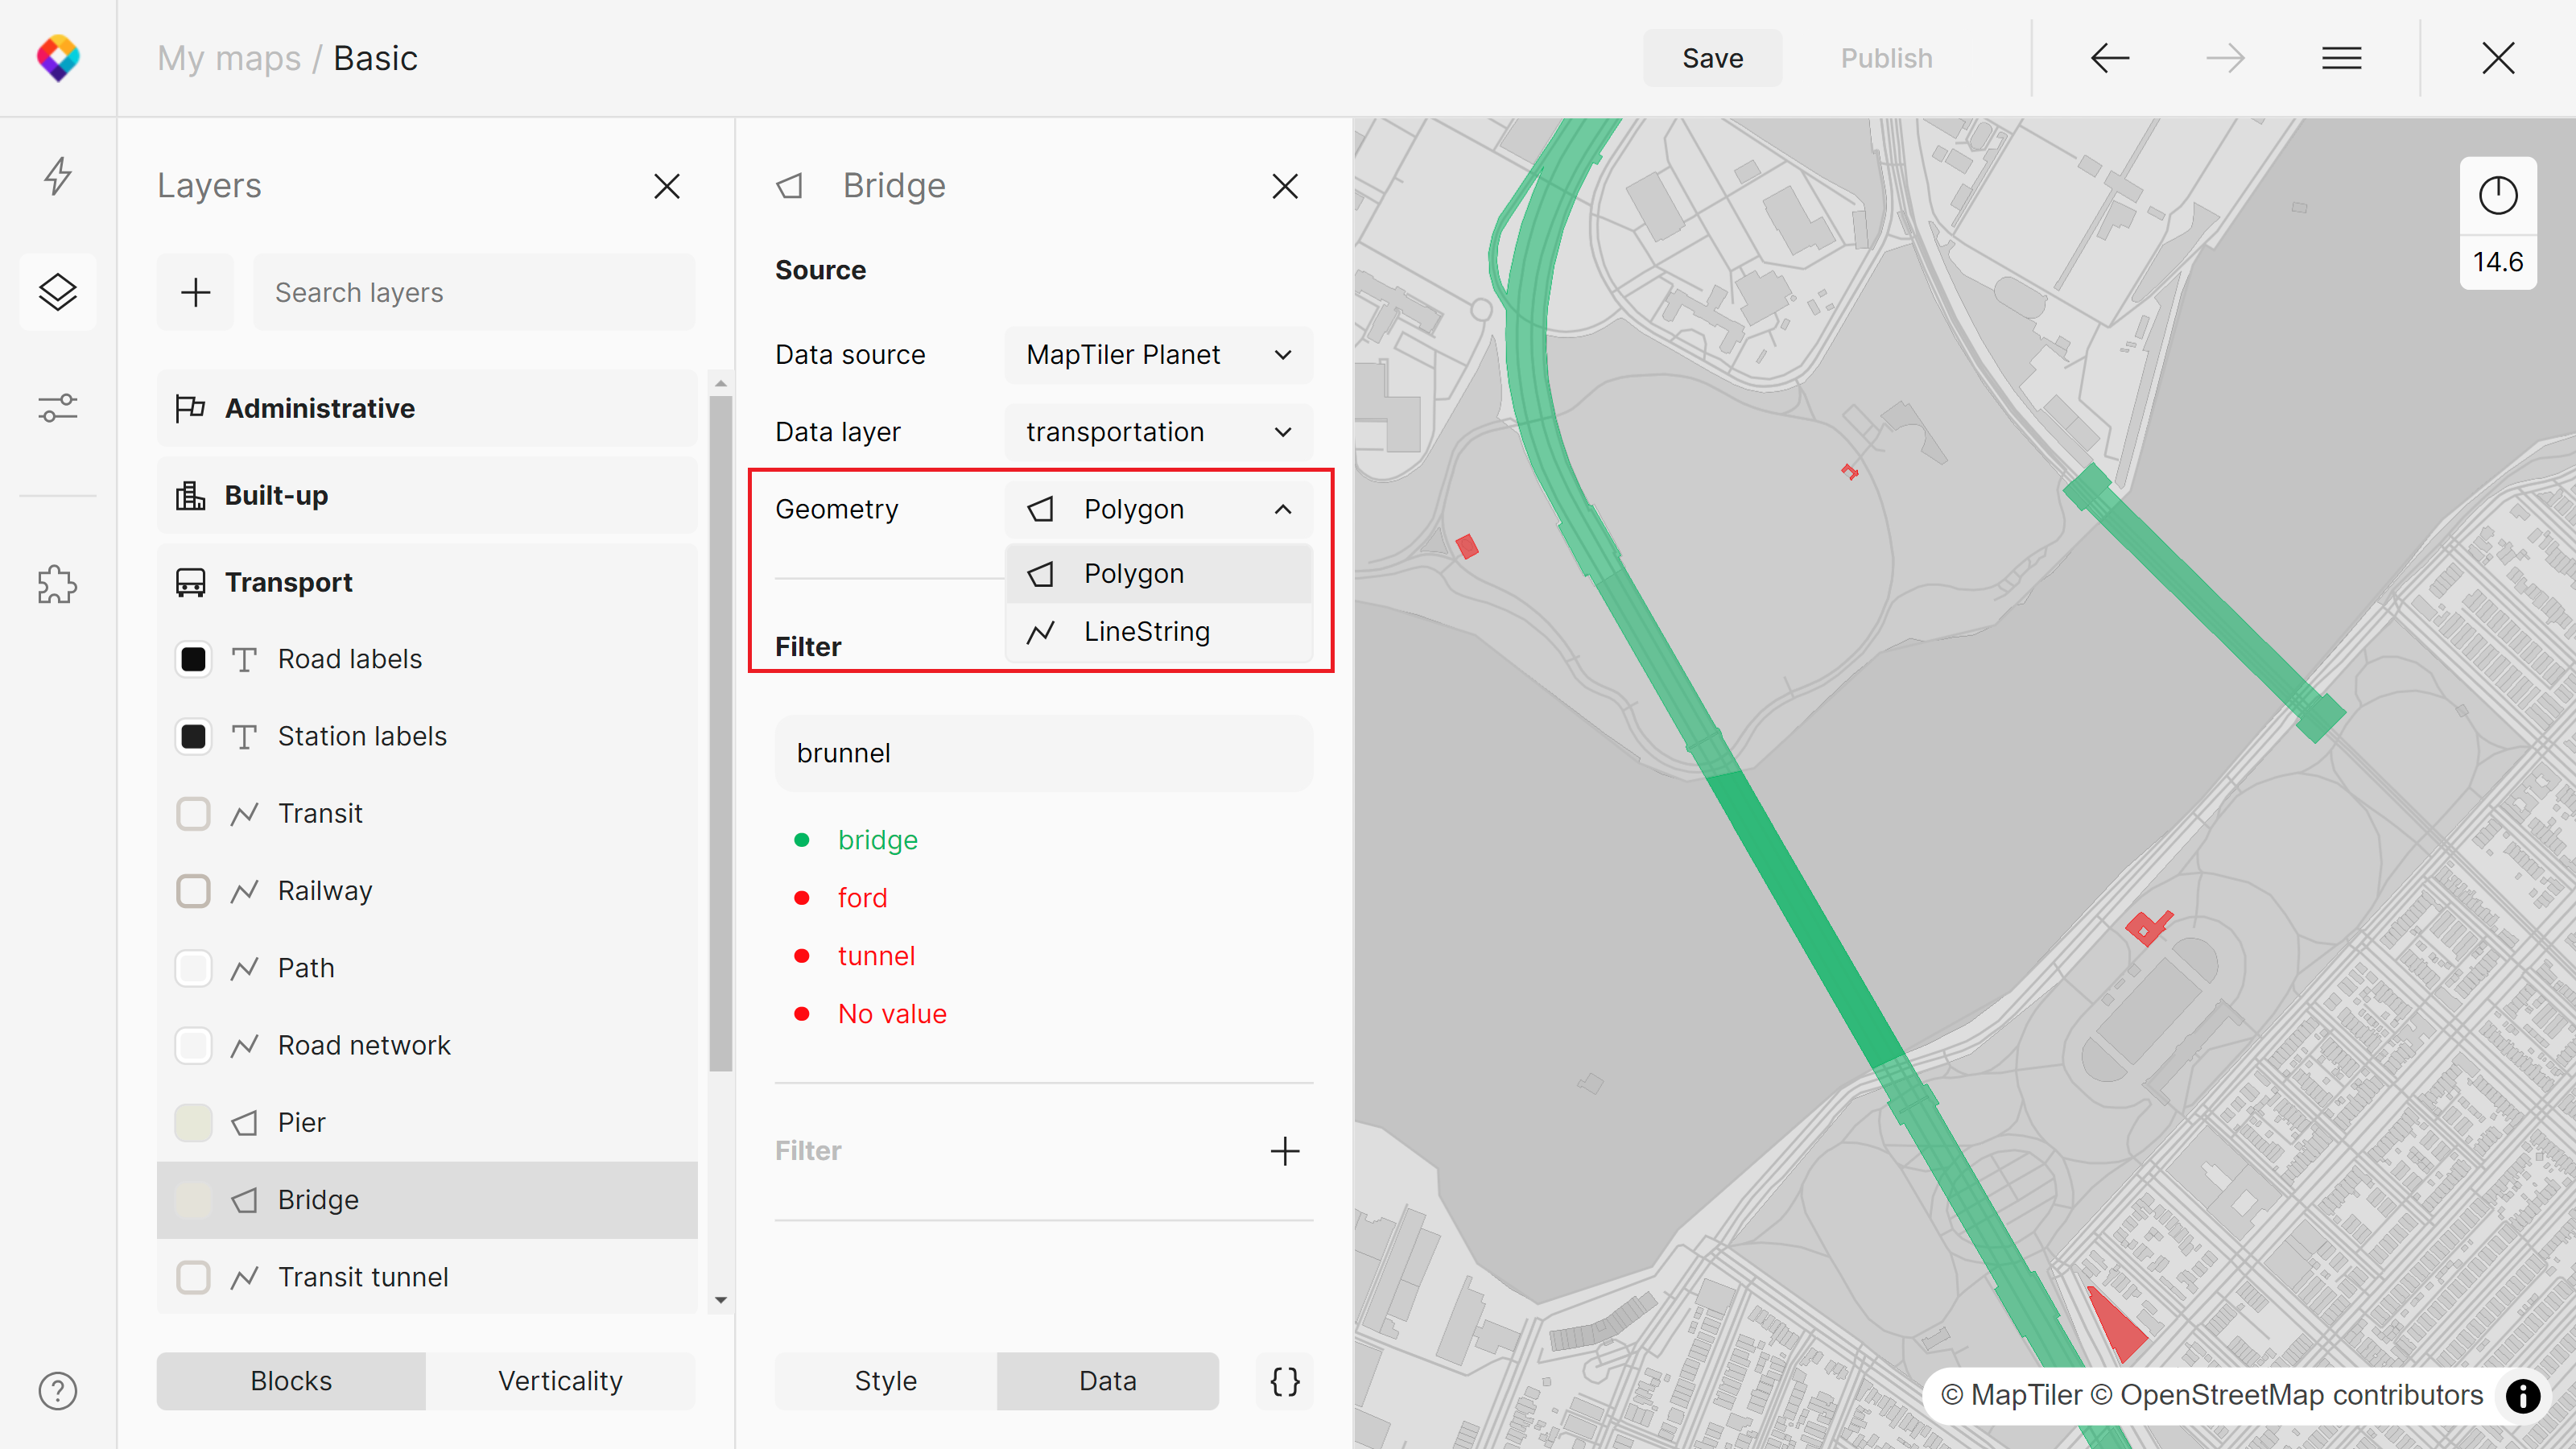Switch to the Style tab
The image size is (2576, 1449).
tap(885, 1381)
